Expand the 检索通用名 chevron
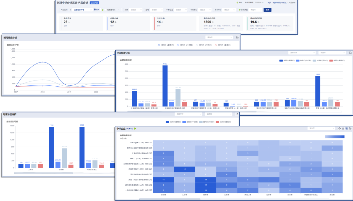This screenshot has height=201, width=353. [119, 10]
